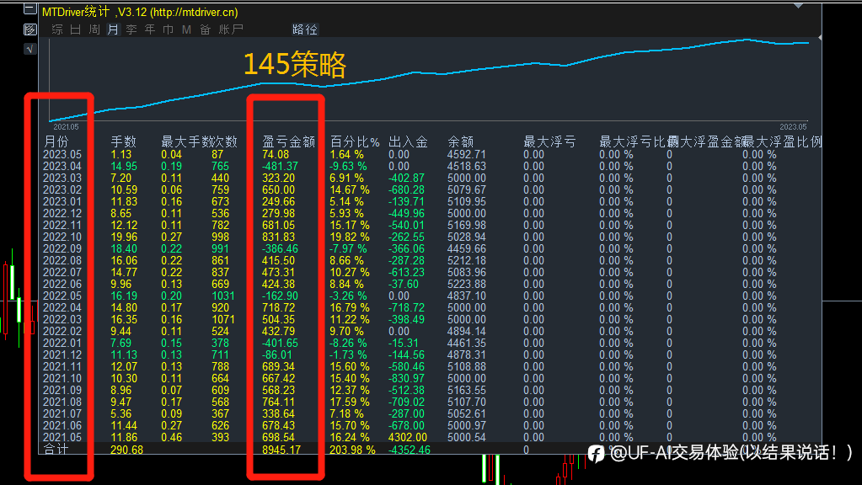Click the 2021.05 chart start date label

[x=66, y=127]
